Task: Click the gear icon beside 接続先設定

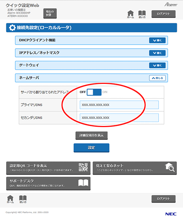Action: pos(12,28)
